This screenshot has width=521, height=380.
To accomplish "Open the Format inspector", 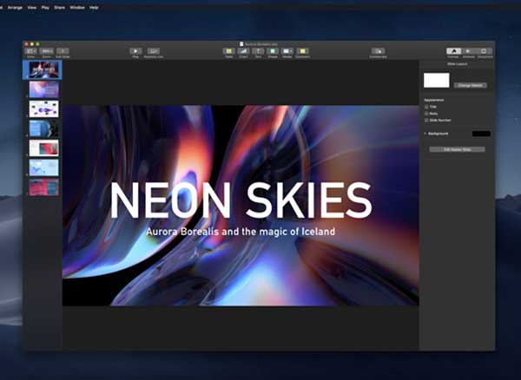I will pyautogui.click(x=453, y=51).
